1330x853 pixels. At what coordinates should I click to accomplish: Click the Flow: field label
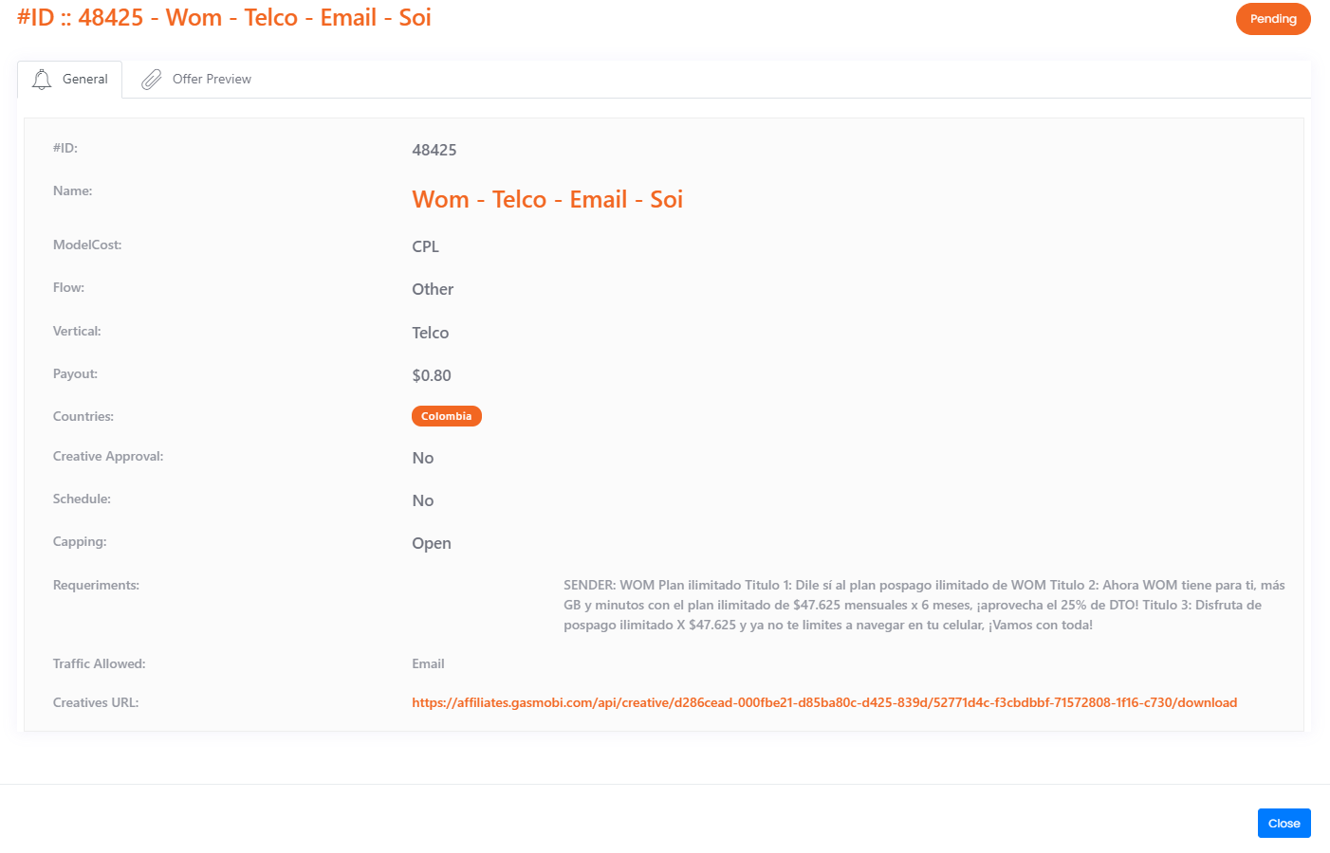tap(68, 287)
